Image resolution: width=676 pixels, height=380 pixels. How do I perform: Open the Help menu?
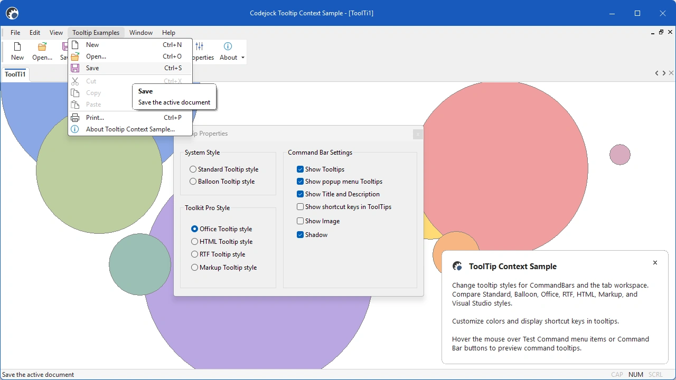pos(168,33)
